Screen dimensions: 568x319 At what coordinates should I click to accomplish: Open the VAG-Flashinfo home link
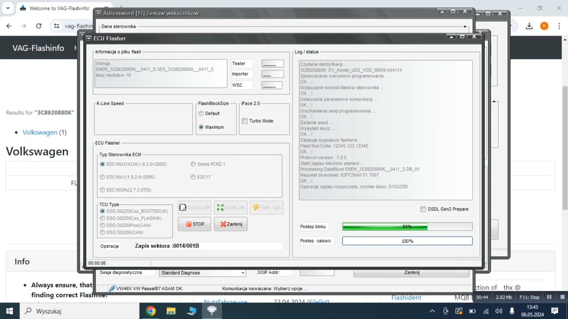pyautogui.click(x=38, y=48)
